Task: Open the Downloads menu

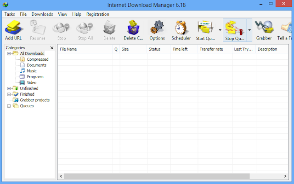Action: click(x=42, y=14)
